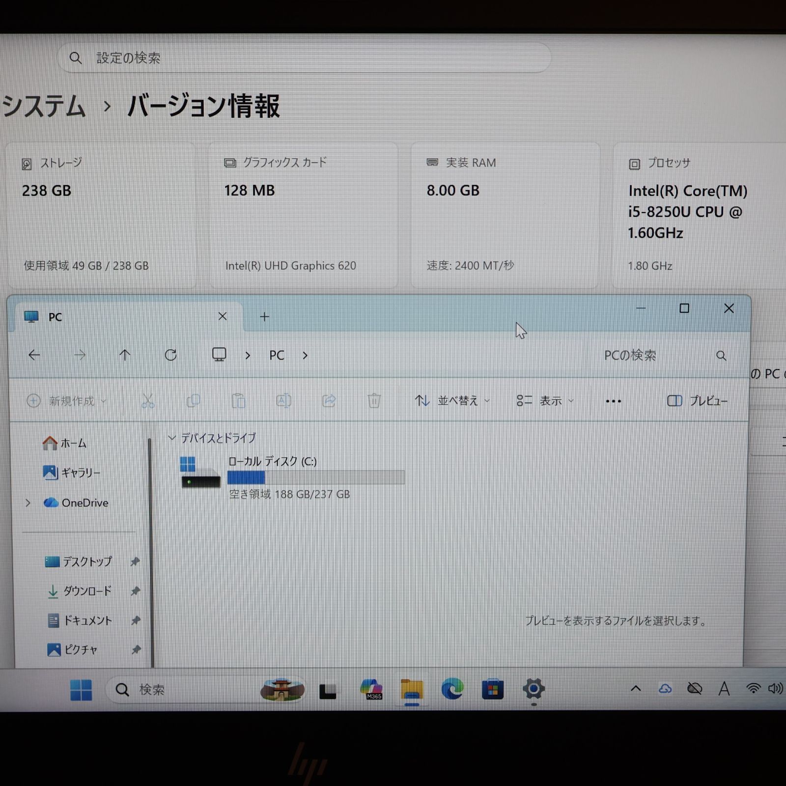Screen dimensions: 786x786
Task: Expand the chevron after PC in address bar
Action: tap(305, 355)
